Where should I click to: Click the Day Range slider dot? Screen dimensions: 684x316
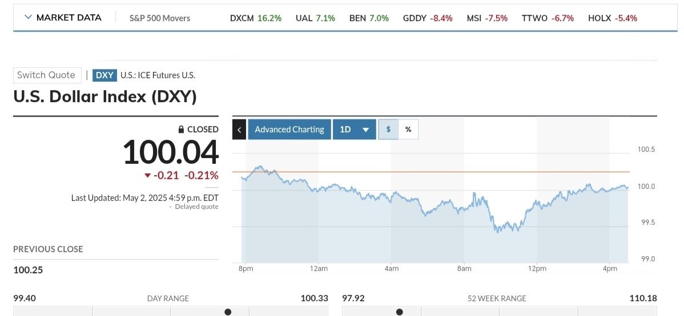coord(228,312)
